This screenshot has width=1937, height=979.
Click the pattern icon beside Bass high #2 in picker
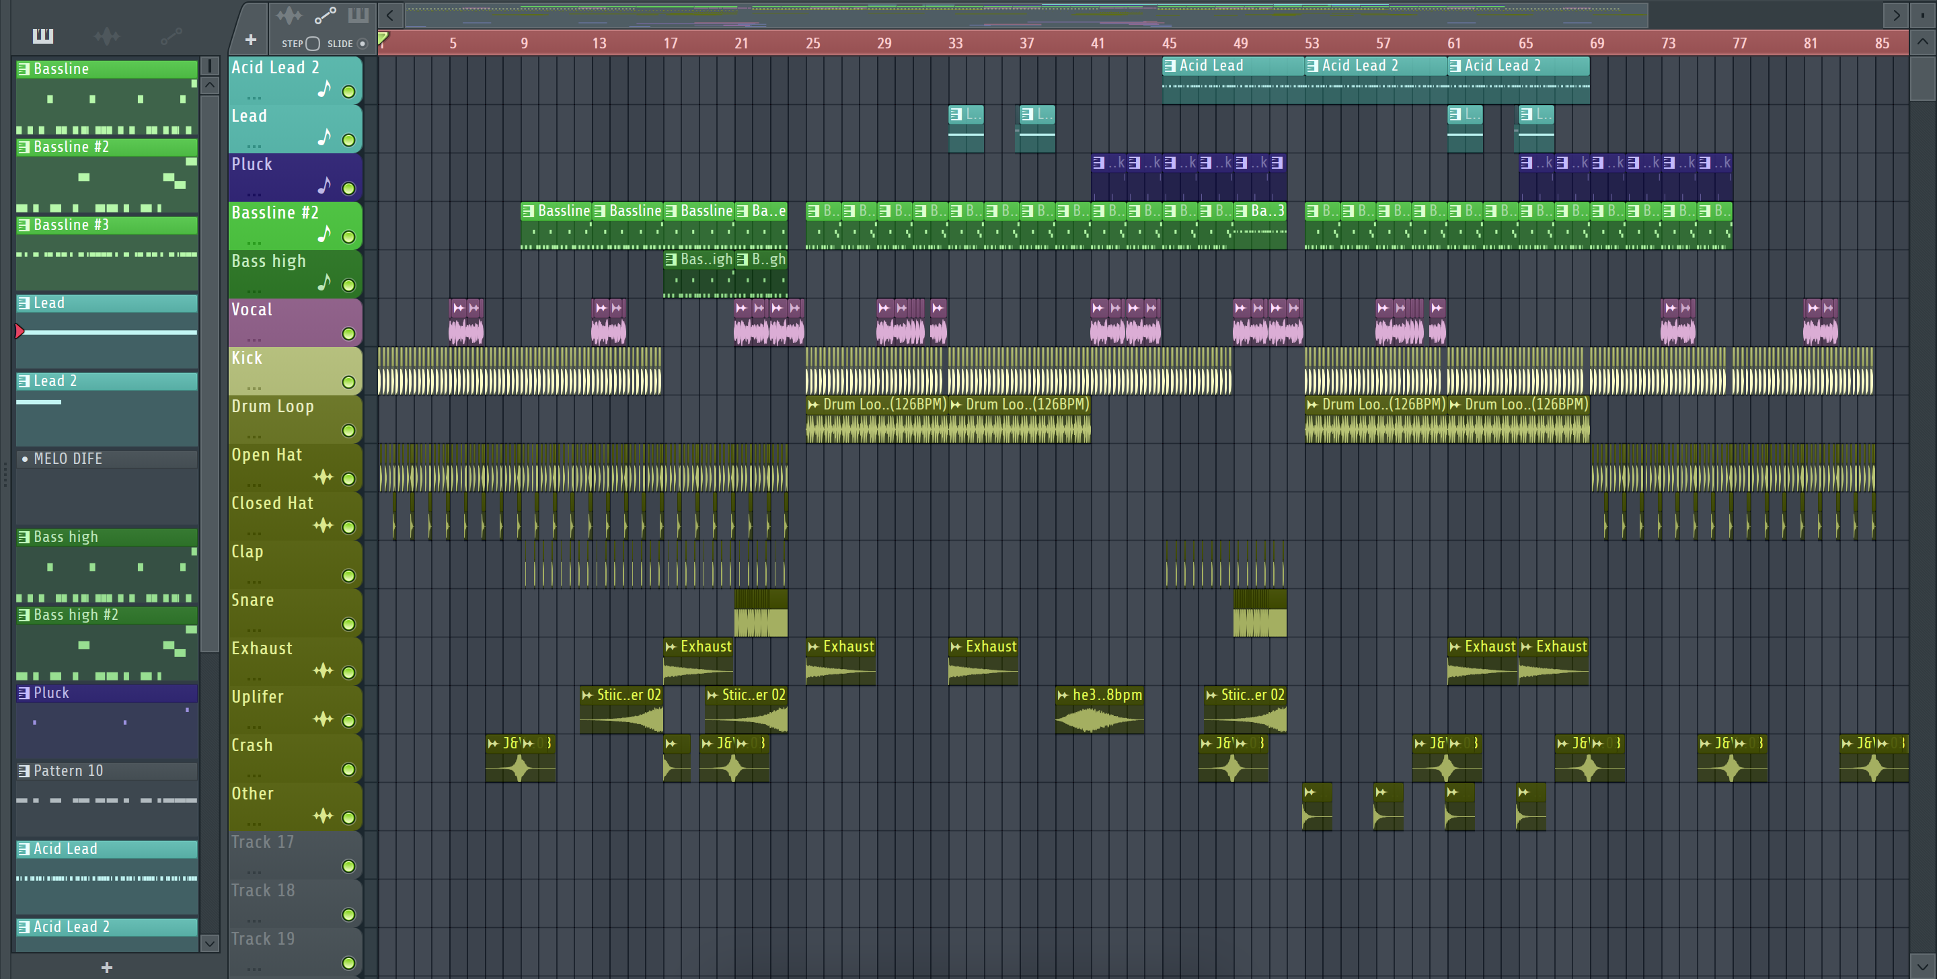tap(24, 615)
